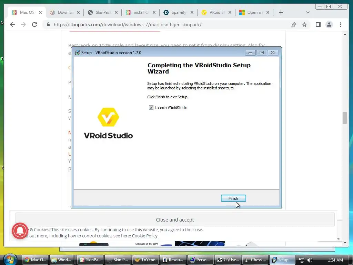This screenshot has height=265, width=353.
Task: Switch to the Spamify tab
Action: (x=175, y=12)
